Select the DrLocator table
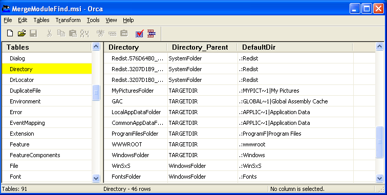Viewport: 387px width, 195px height. 47,80
